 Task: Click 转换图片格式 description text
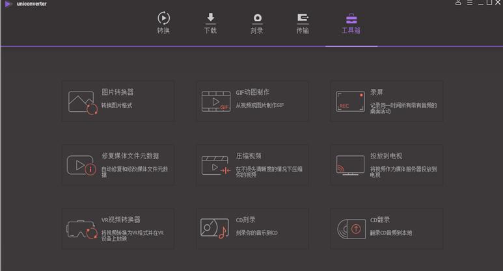116,105
